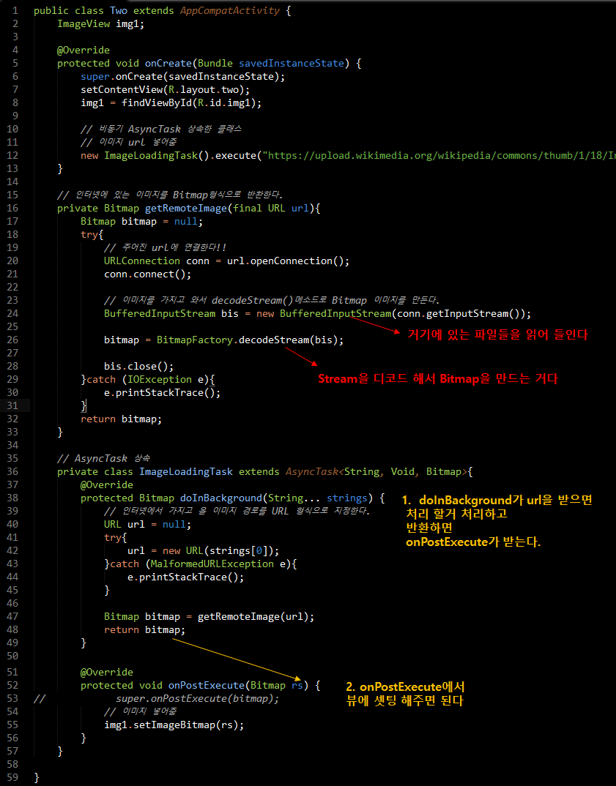Click the rs parameter on line 52
Image resolution: width=616 pixels, height=786 pixels.
coord(297,685)
